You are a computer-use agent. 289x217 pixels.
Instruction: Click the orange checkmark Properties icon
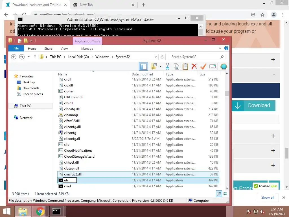coord(203,66)
